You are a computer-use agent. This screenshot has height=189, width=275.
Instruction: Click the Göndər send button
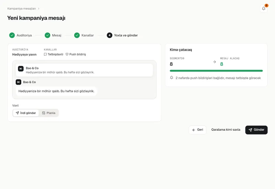pos(256,130)
